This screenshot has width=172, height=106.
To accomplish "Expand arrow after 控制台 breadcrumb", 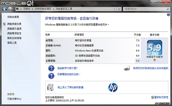I will pos(33,9).
